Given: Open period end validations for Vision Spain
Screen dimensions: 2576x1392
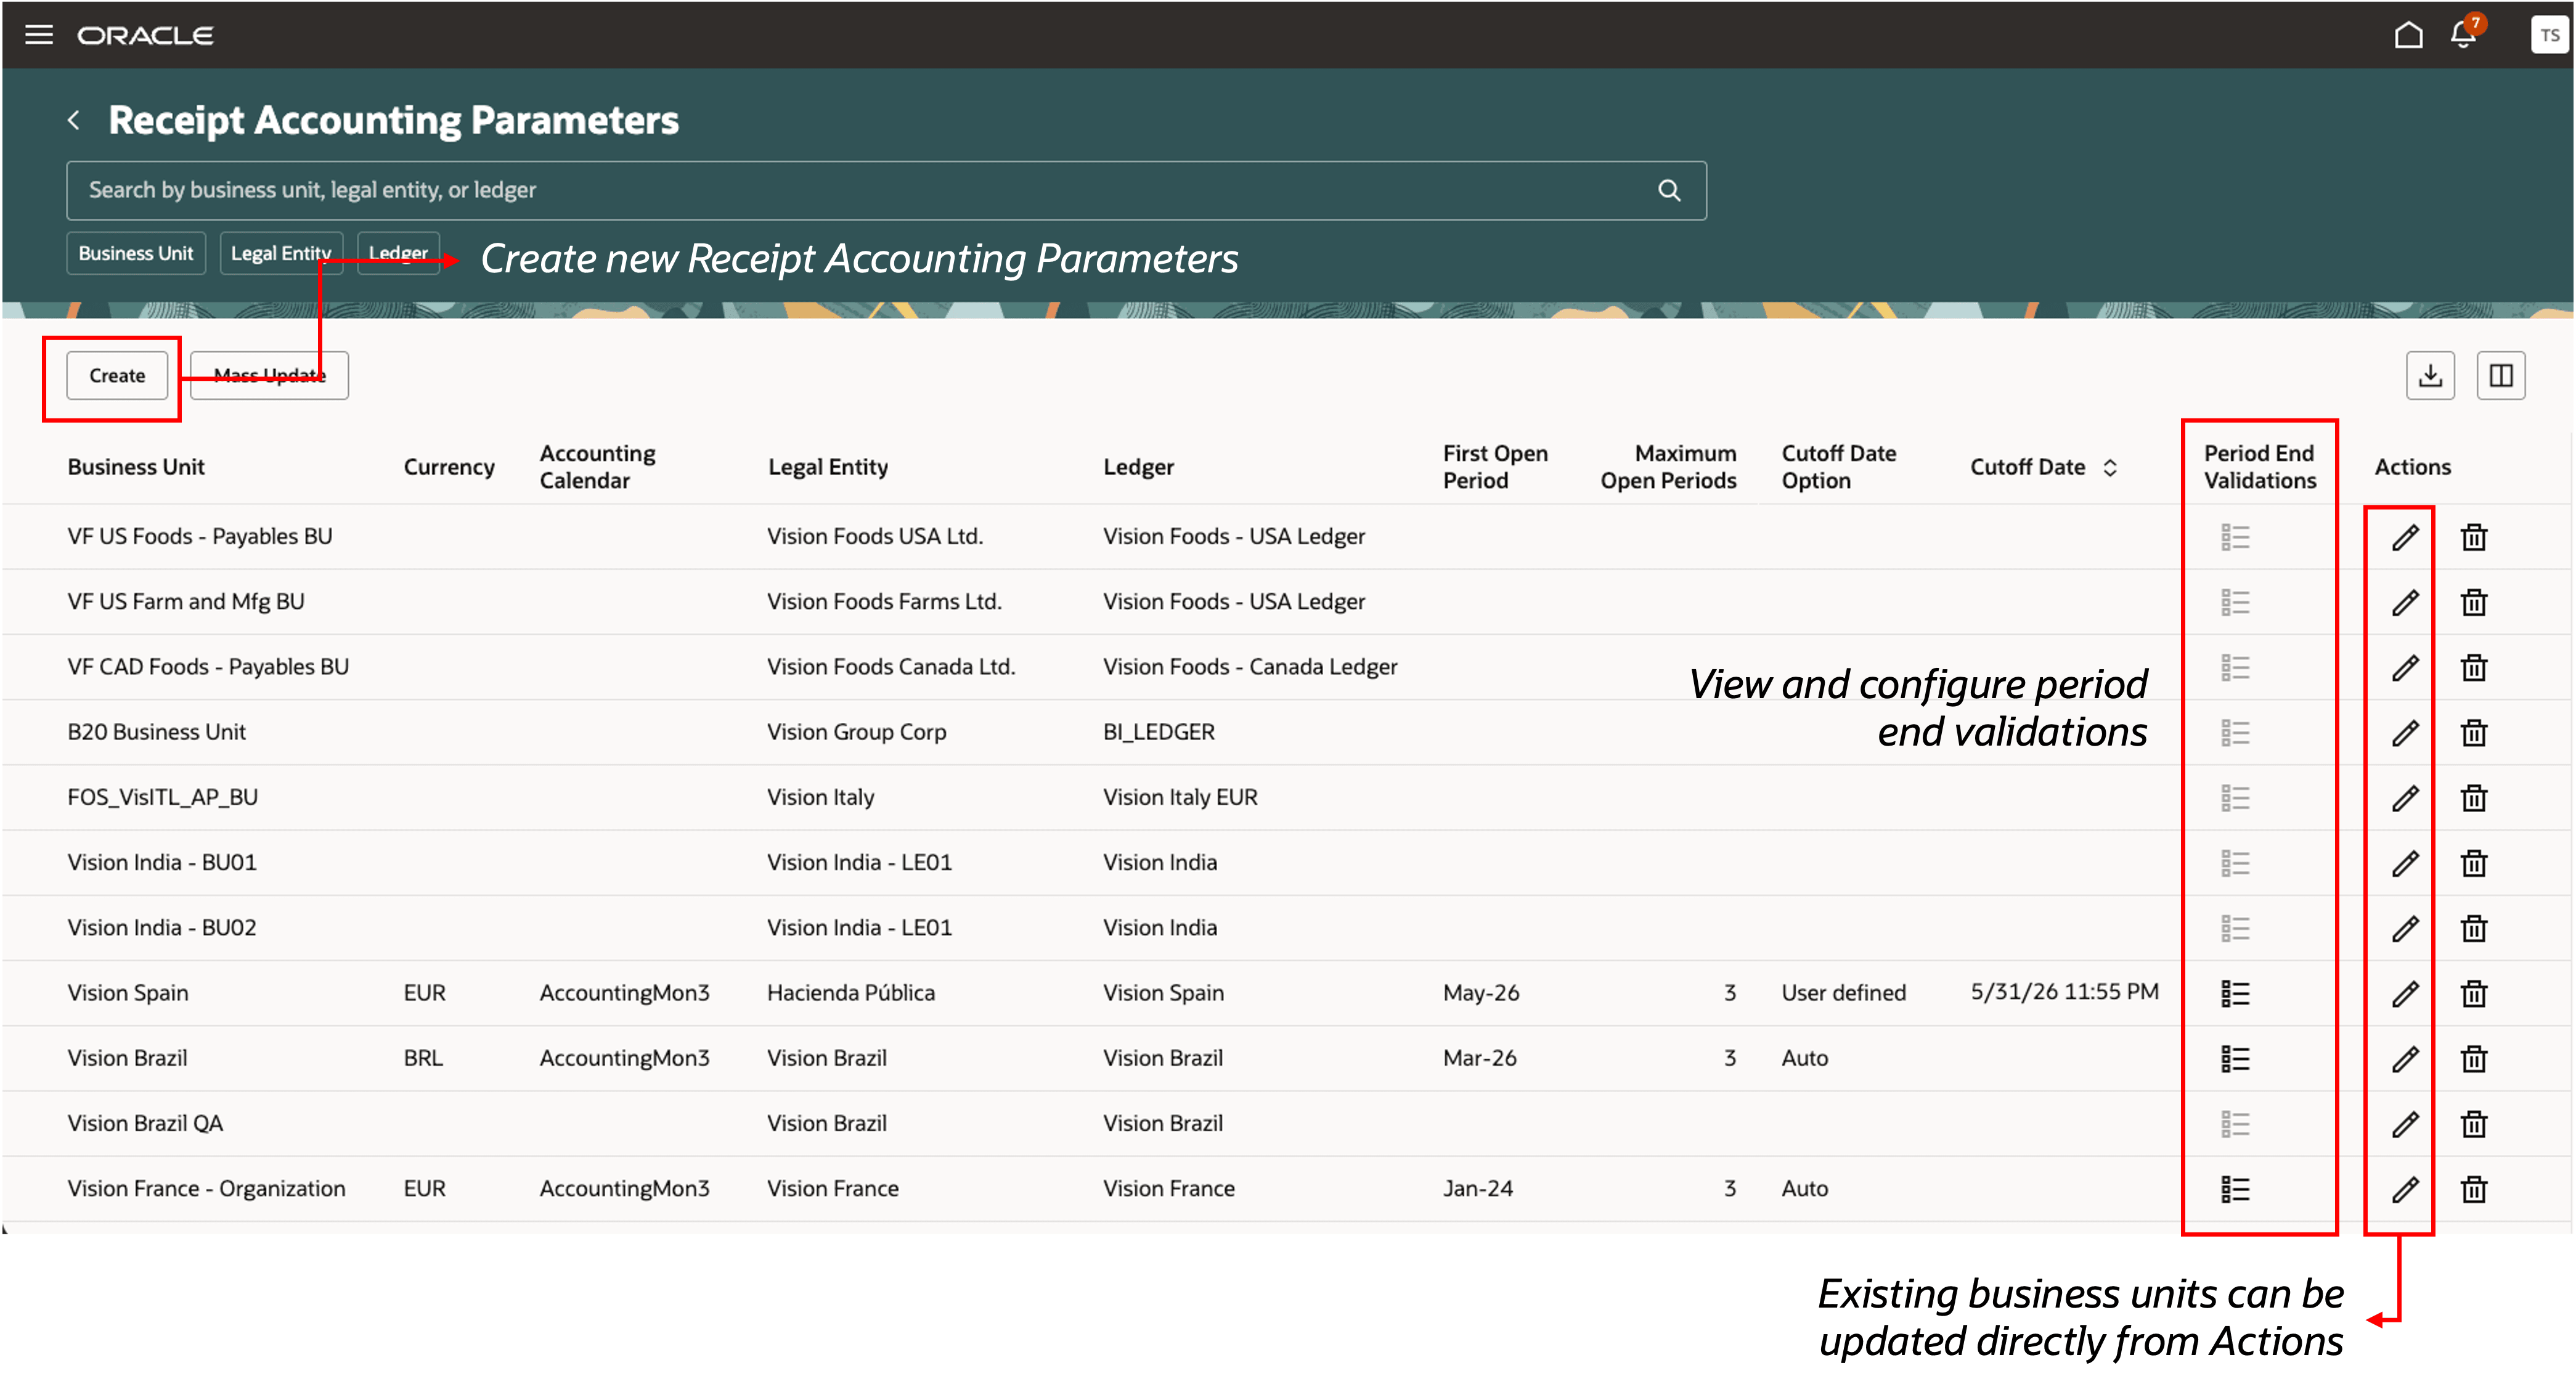Looking at the screenshot, I should pyautogui.click(x=2235, y=993).
